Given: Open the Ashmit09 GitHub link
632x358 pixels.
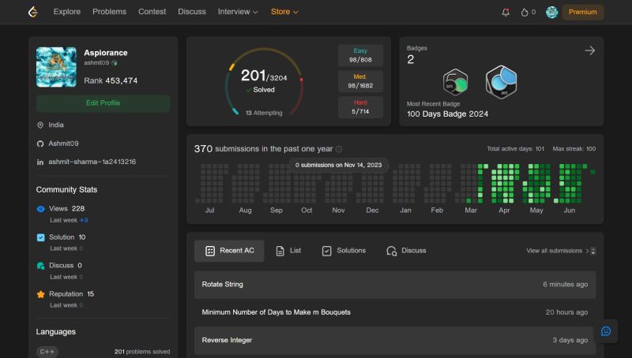Looking at the screenshot, I should click(63, 144).
